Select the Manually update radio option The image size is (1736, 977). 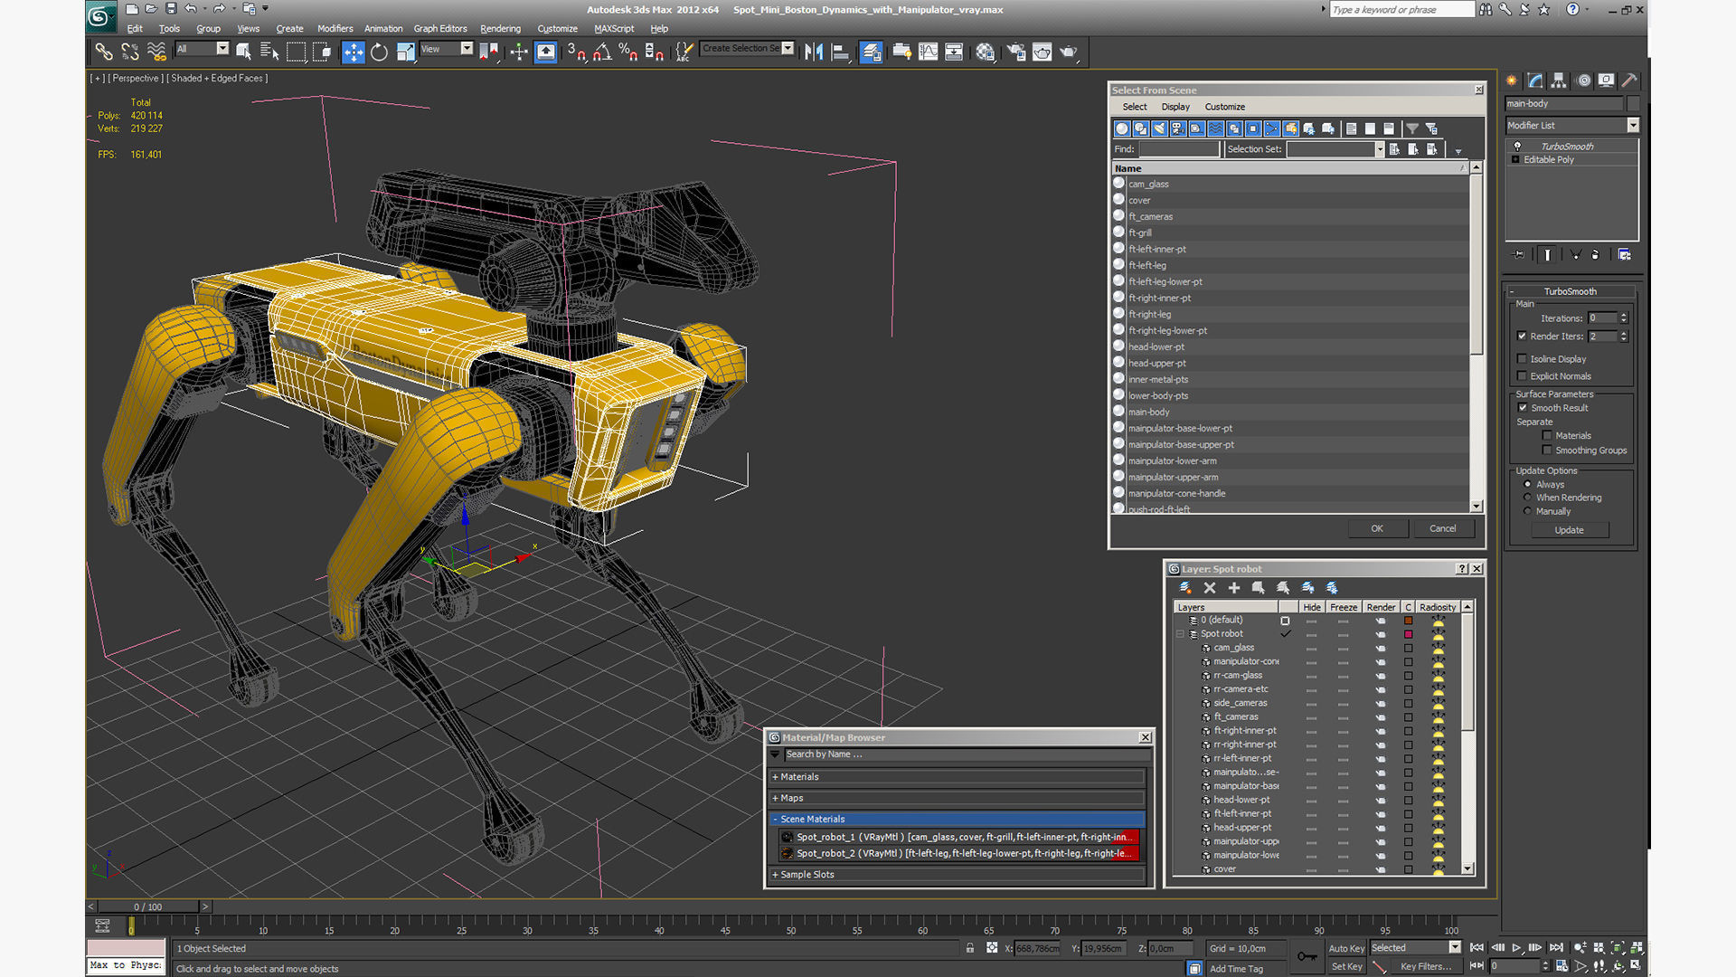1528,511
